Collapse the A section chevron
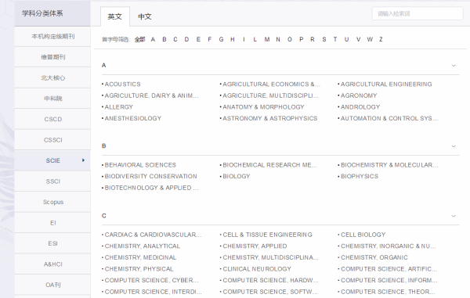 pyautogui.click(x=454, y=66)
